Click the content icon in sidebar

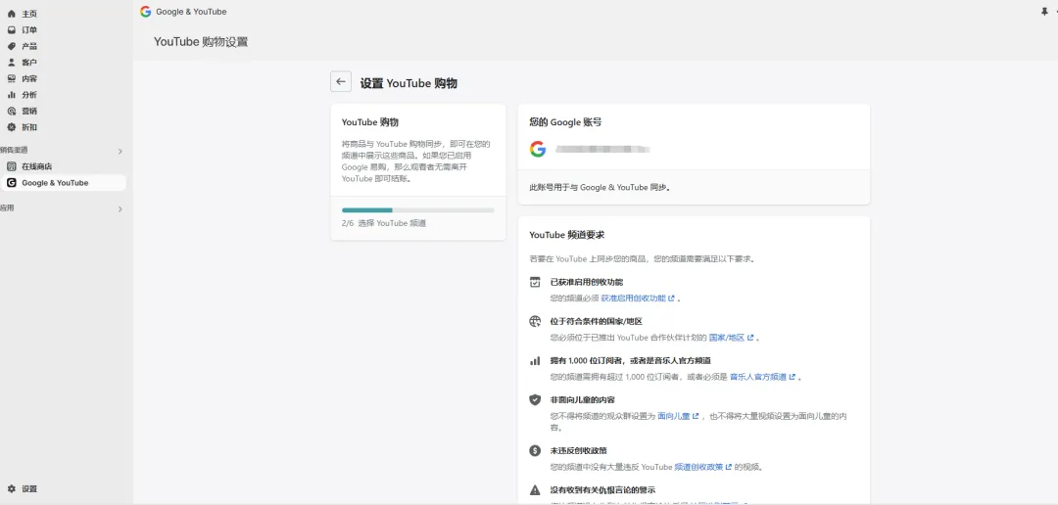[x=12, y=78]
